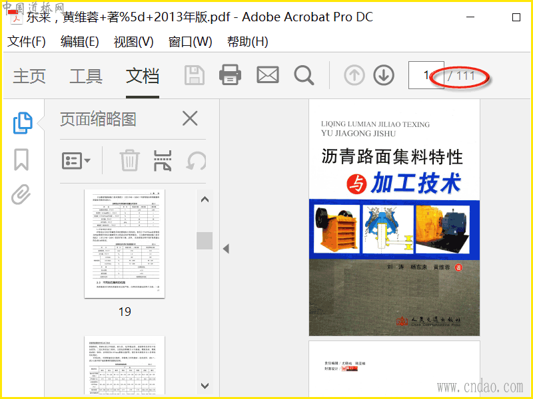Screen dimensions: 533x399
Task: Delete pages using the trash can icon
Action: pyautogui.click(x=129, y=160)
